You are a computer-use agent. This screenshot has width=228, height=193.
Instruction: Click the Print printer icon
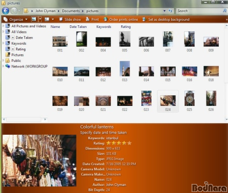(88, 19)
